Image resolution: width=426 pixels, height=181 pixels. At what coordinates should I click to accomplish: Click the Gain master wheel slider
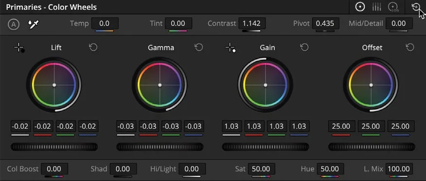pos(266,147)
